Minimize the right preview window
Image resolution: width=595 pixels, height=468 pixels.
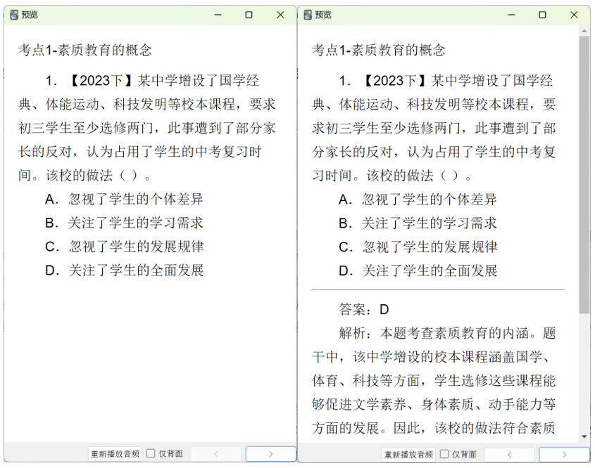[x=511, y=15]
